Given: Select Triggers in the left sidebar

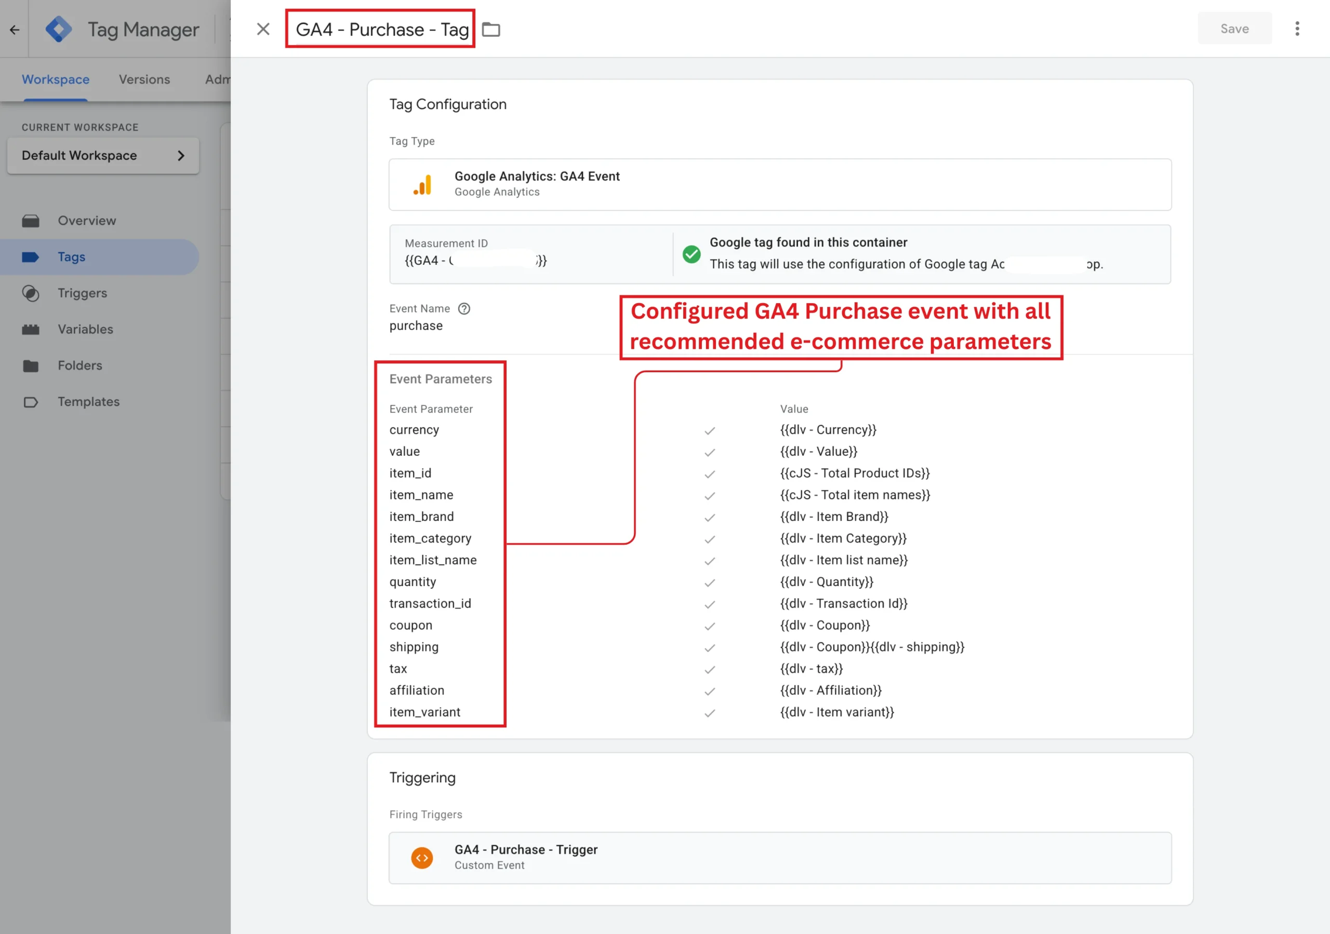Looking at the screenshot, I should pyautogui.click(x=82, y=293).
